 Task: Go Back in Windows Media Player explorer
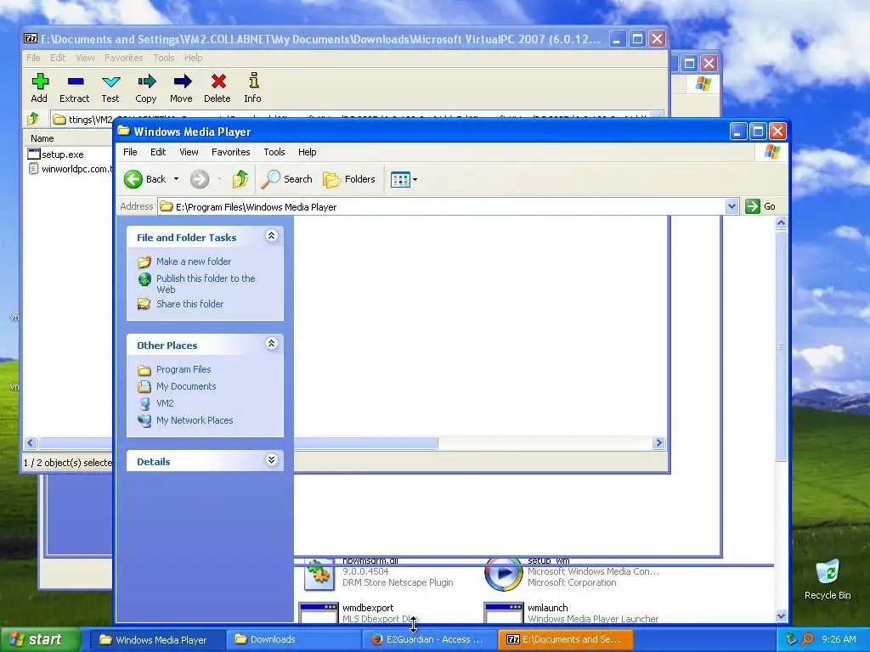(x=145, y=179)
